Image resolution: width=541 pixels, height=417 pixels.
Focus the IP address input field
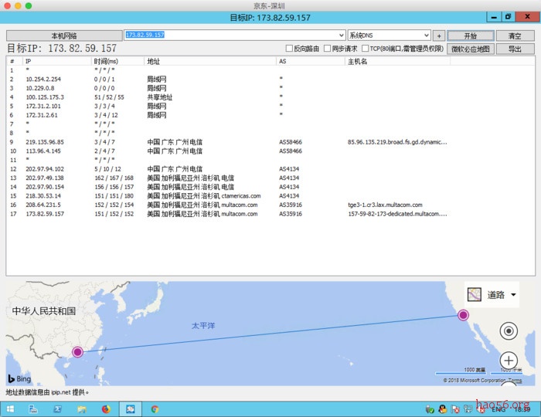[x=230, y=36]
